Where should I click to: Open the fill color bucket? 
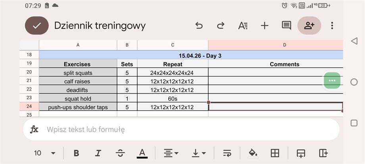point(253,153)
